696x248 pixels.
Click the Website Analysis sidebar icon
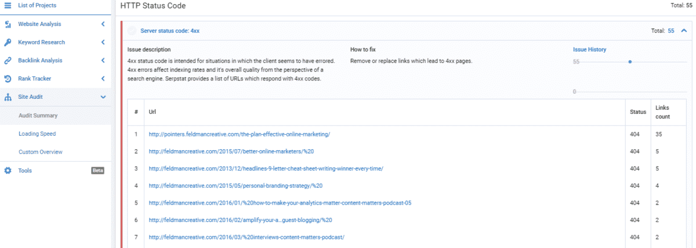click(x=8, y=24)
